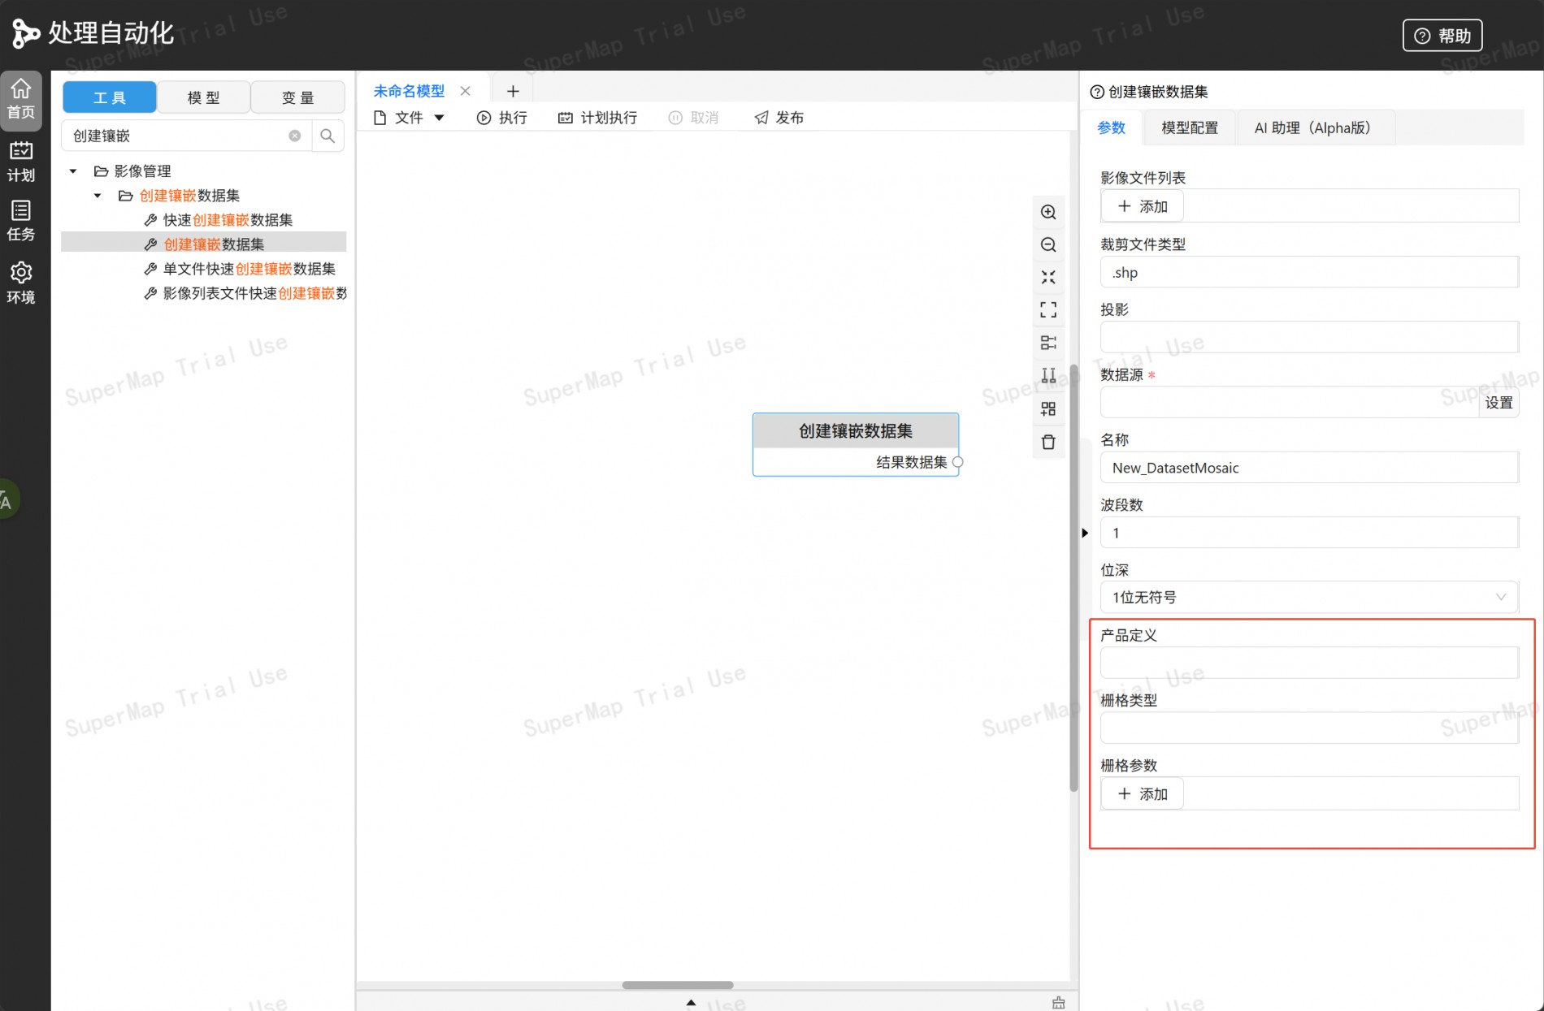
Task: Collapse the 创建镶嵌数据集 folder node
Action: pos(98,195)
